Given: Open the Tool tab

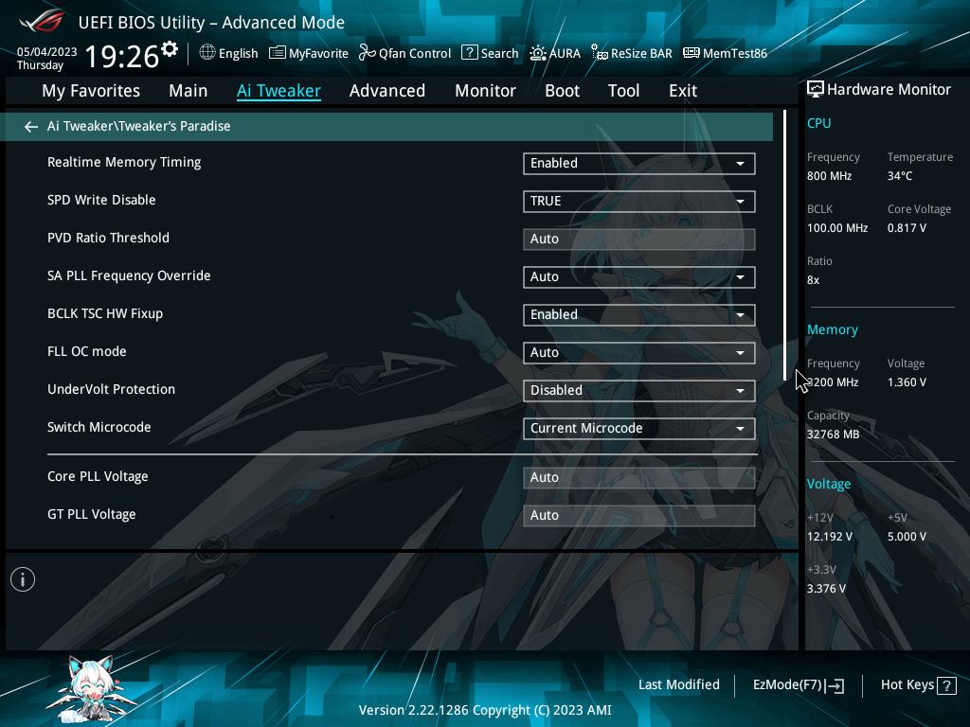Looking at the screenshot, I should (623, 91).
